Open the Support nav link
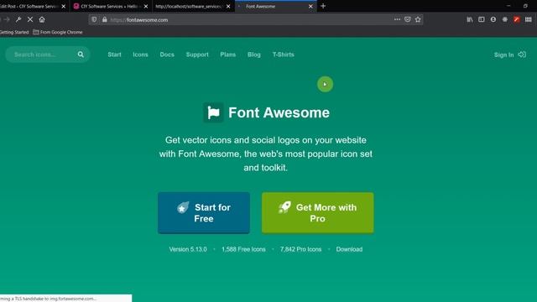The height and width of the screenshot is (302, 537). 197,55
